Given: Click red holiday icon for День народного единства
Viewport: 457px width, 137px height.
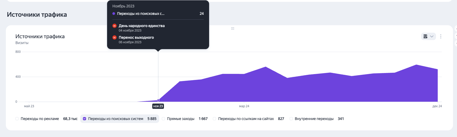Looking at the screenshot, I should (115, 26).
